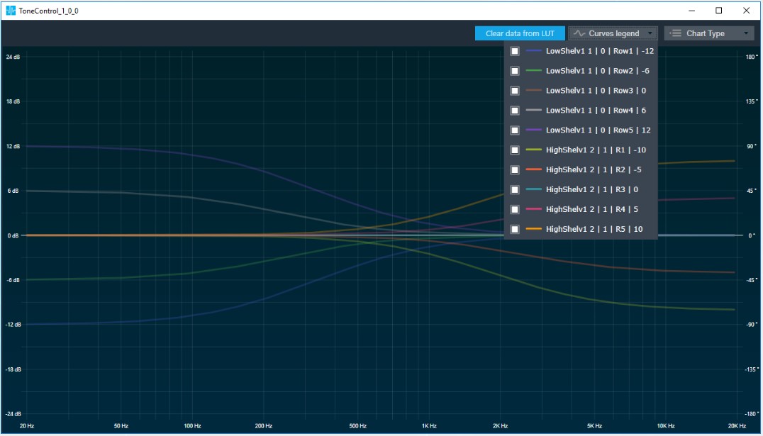Select legend entry HighShelv1 2 | 1 | R4 | 5
Screen dimensions: 763x436
592,210
